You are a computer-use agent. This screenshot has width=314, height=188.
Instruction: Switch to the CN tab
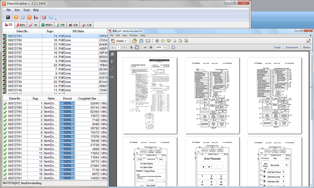[x=87, y=25]
